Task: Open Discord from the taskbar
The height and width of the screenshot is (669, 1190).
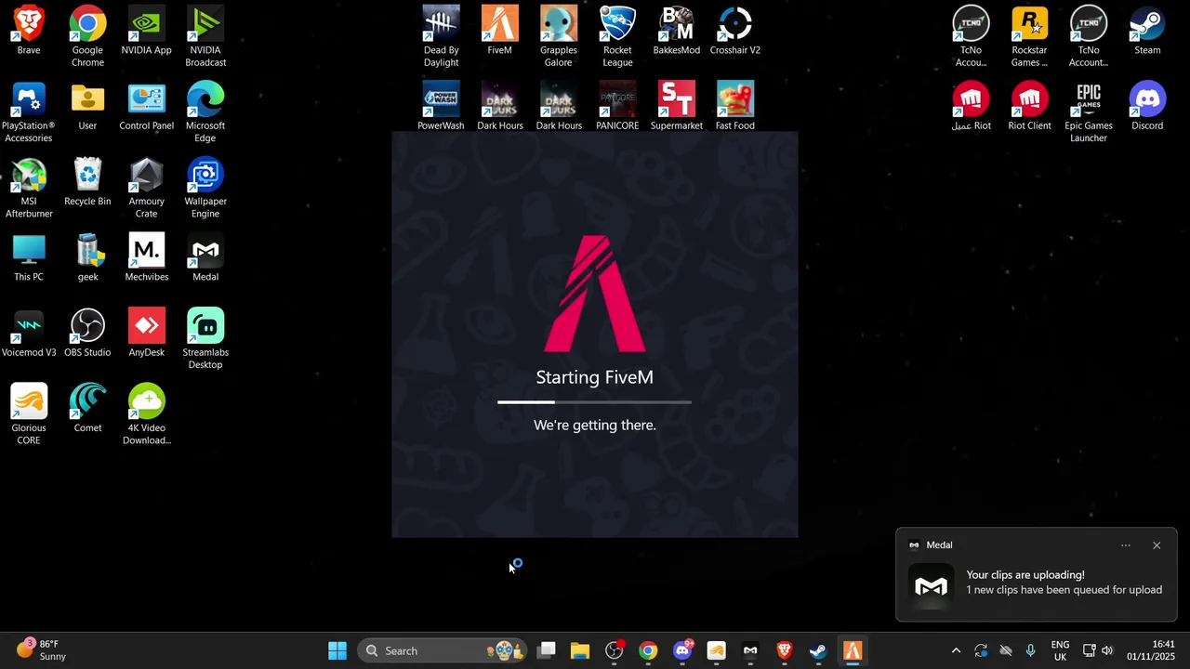Action: (x=682, y=650)
